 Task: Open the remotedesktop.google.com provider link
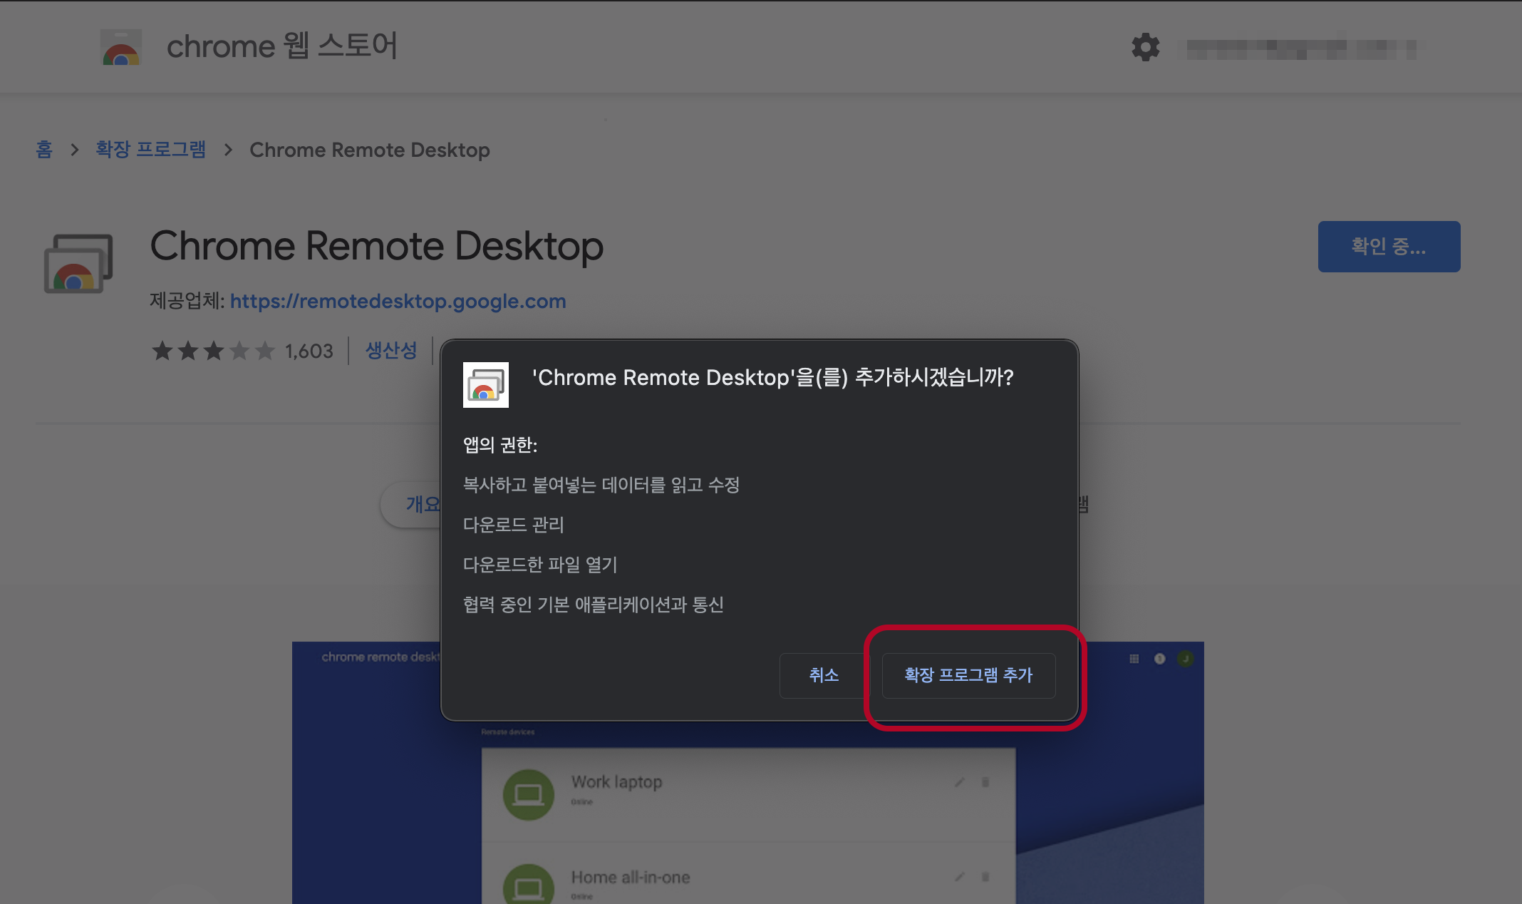click(398, 302)
